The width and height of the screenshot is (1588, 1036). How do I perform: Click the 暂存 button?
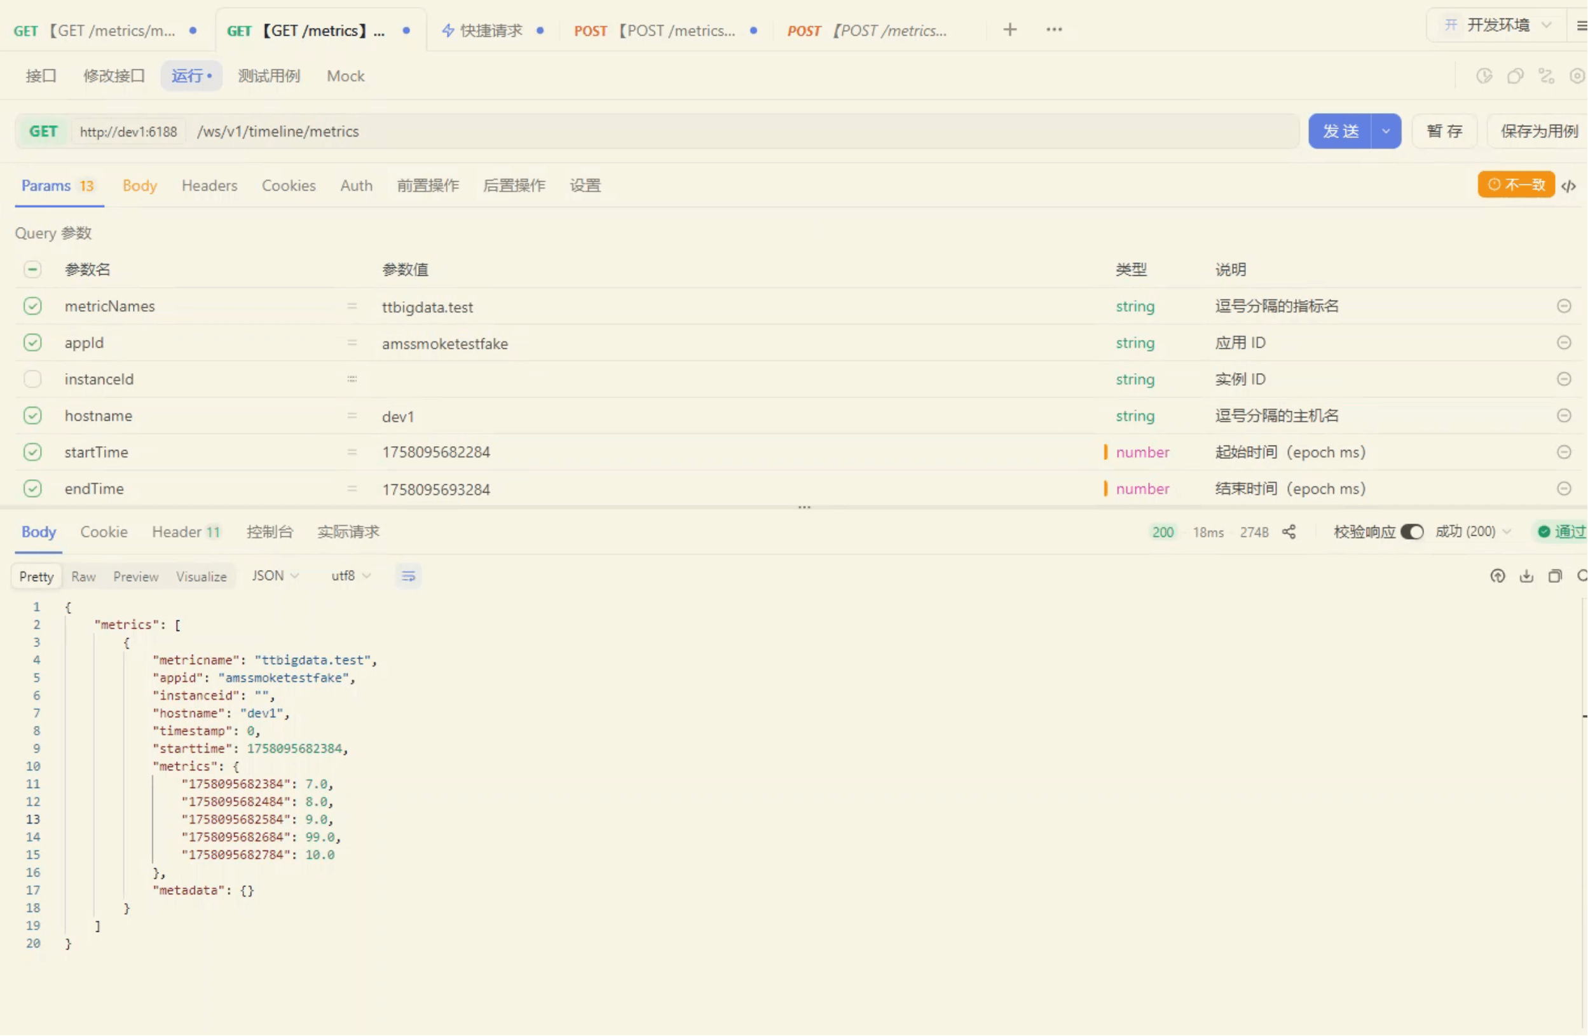coord(1444,132)
